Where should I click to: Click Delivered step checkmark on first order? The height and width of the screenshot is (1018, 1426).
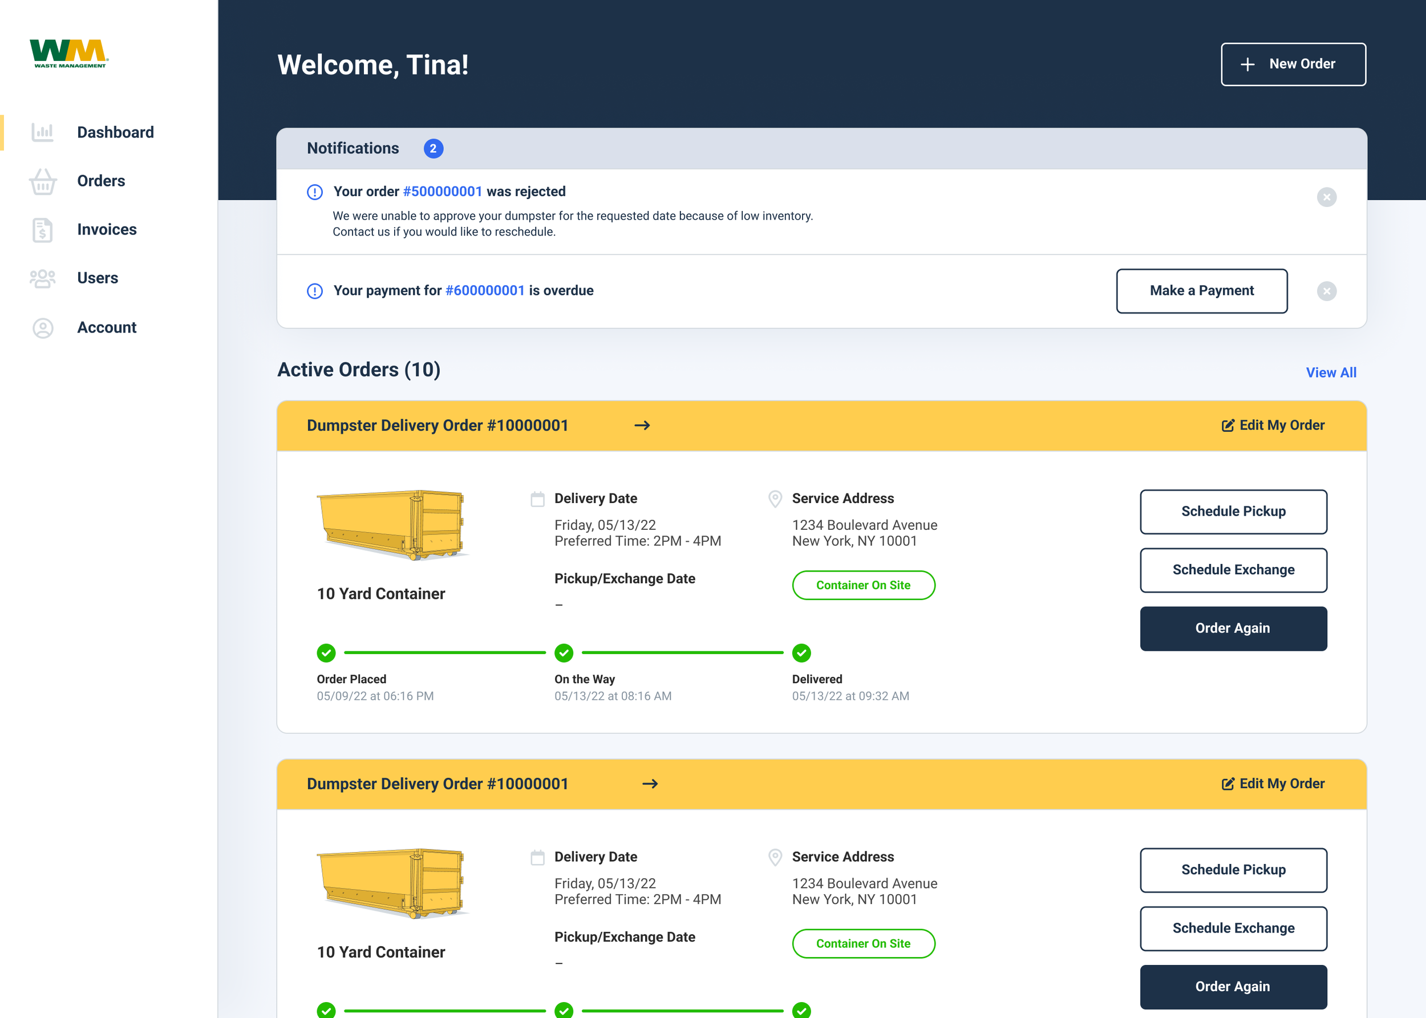[x=801, y=652]
